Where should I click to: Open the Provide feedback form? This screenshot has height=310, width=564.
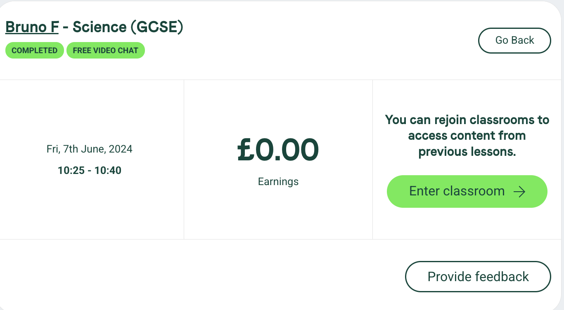click(478, 277)
